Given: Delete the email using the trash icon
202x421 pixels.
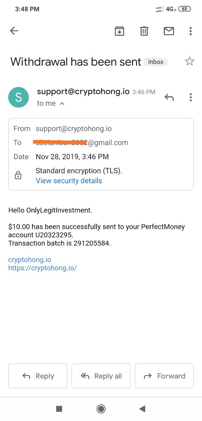Looking at the screenshot, I should [144, 31].
